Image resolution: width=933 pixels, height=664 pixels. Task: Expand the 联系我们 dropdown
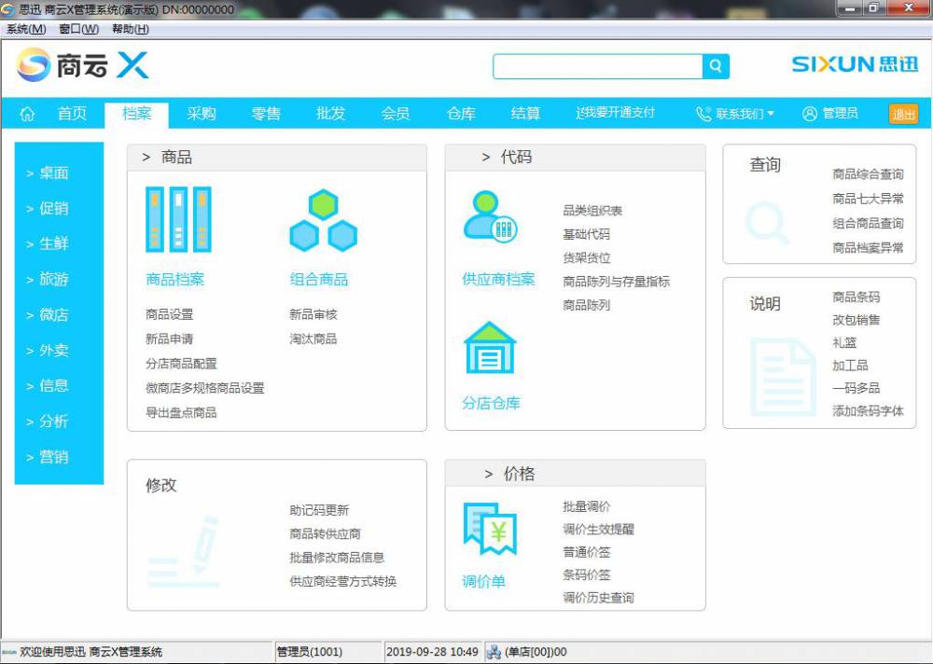[771, 113]
